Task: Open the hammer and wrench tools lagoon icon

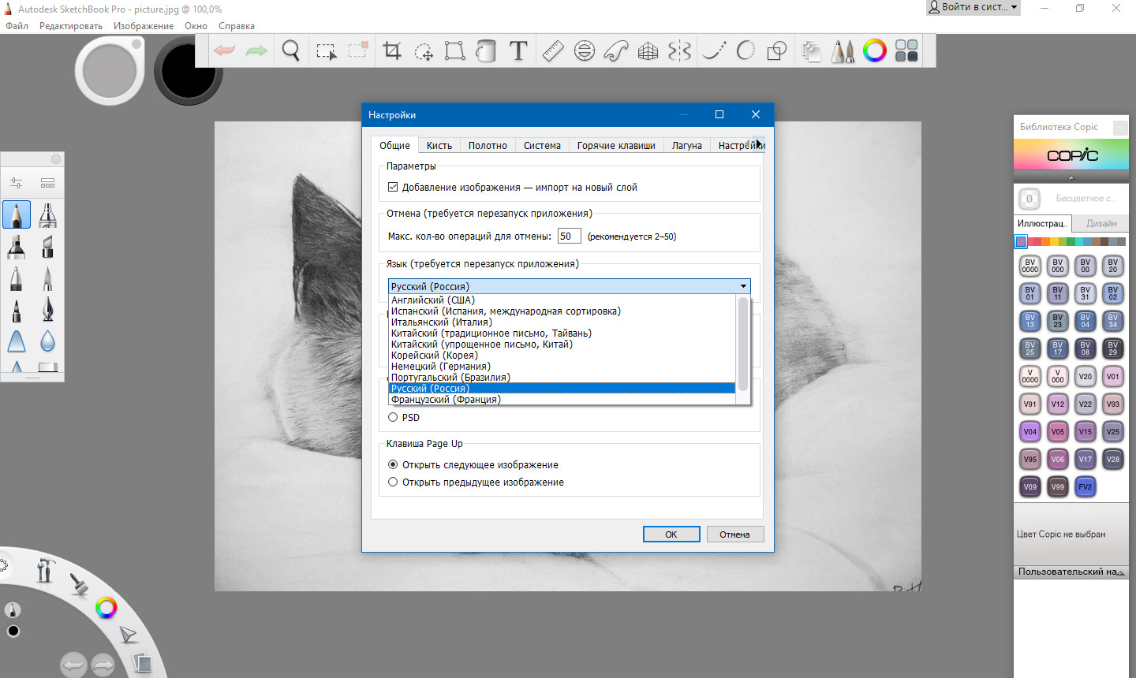Action: 45,568
